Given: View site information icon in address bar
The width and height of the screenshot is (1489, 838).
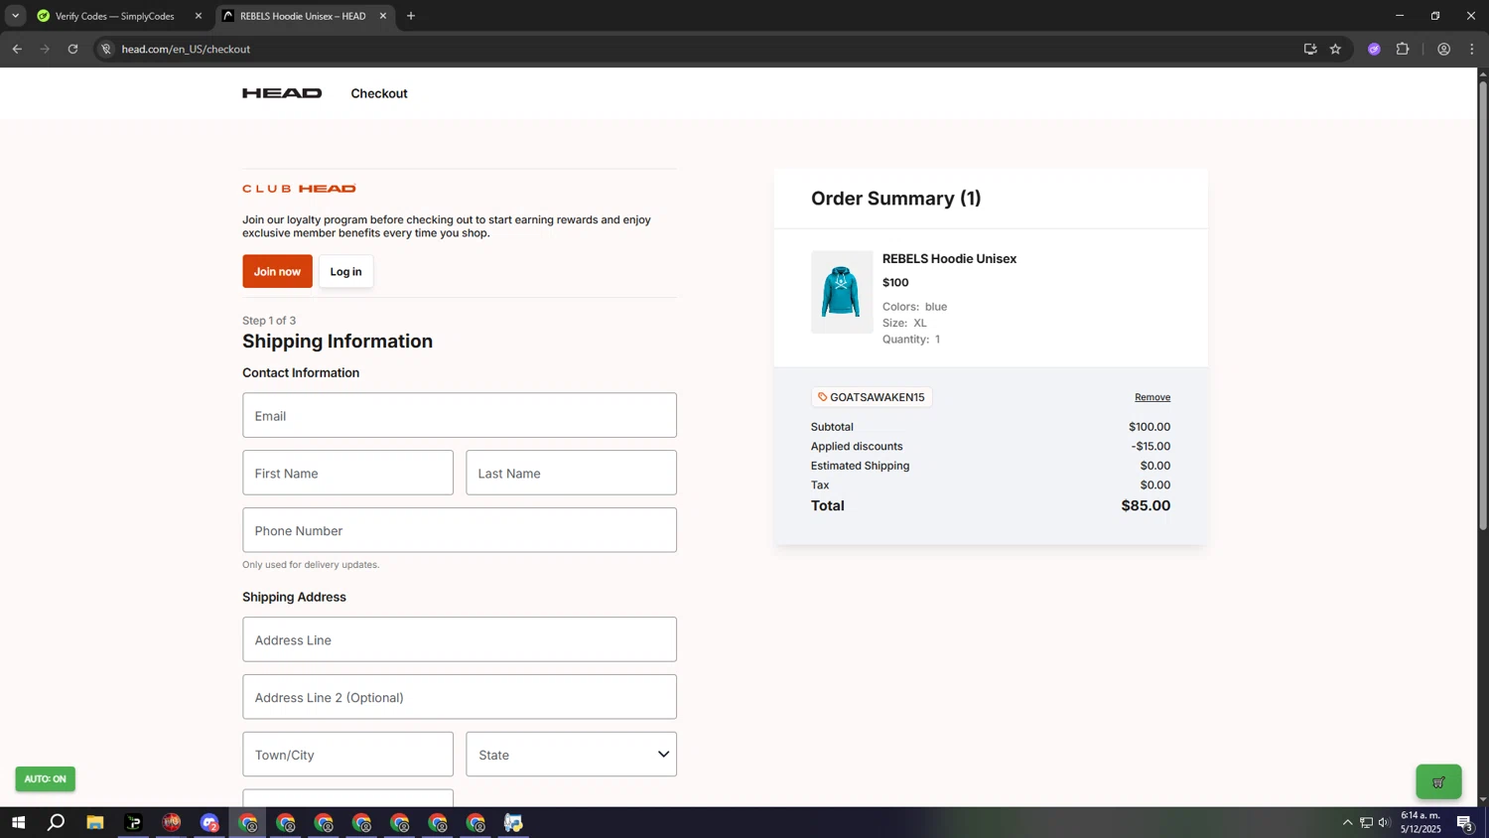Looking at the screenshot, I should (x=106, y=49).
